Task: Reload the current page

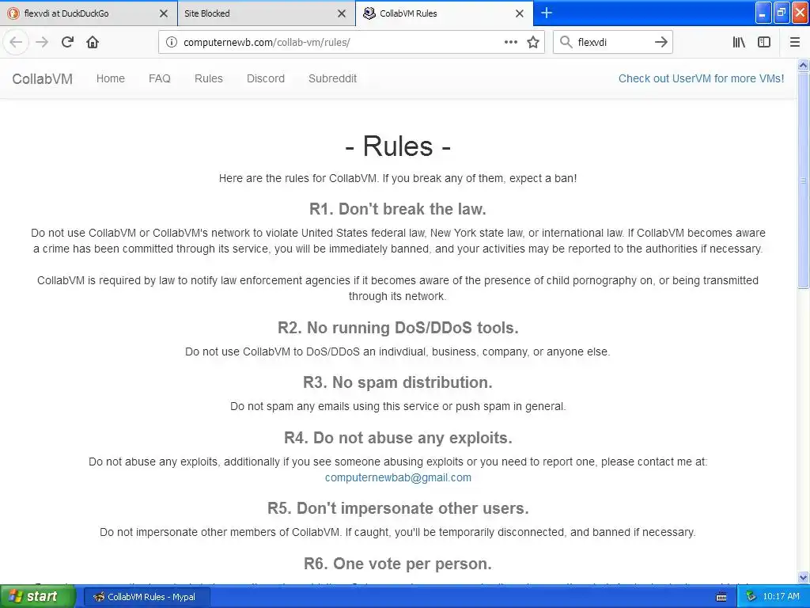Action: (67, 43)
